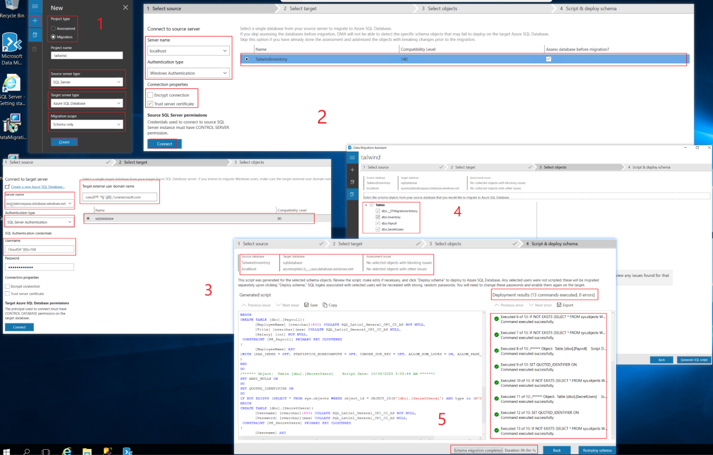Click the Save script icon

[x=306, y=305]
